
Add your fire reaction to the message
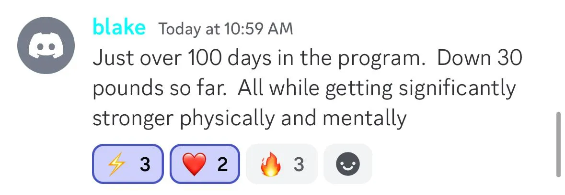click(282, 164)
